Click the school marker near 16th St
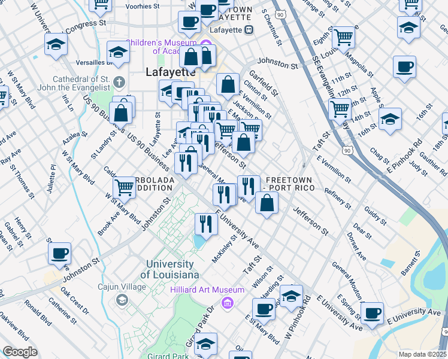The width and height of the screenshot is (448, 359). (391, 120)
